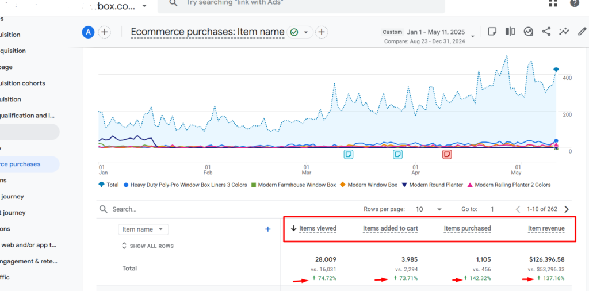Click the help question mark icon
This screenshot has height=291, width=589.
pos(574,3)
